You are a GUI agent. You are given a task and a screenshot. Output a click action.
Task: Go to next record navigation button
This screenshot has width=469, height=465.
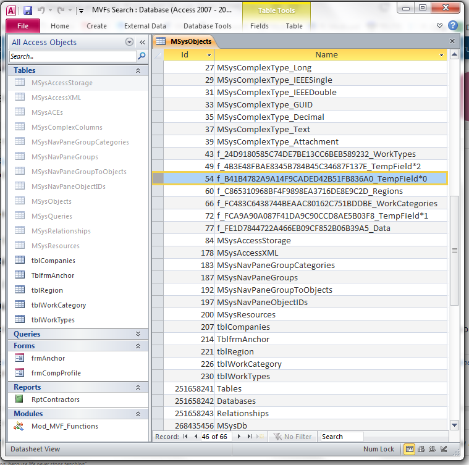(x=239, y=437)
